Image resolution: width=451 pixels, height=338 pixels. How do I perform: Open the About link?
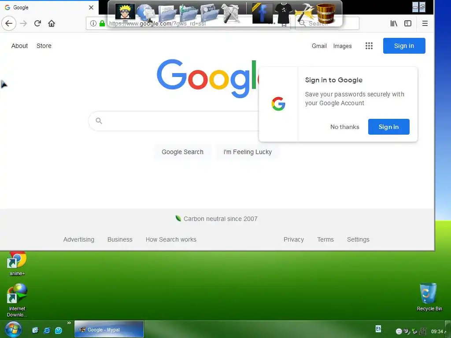(19, 46)
